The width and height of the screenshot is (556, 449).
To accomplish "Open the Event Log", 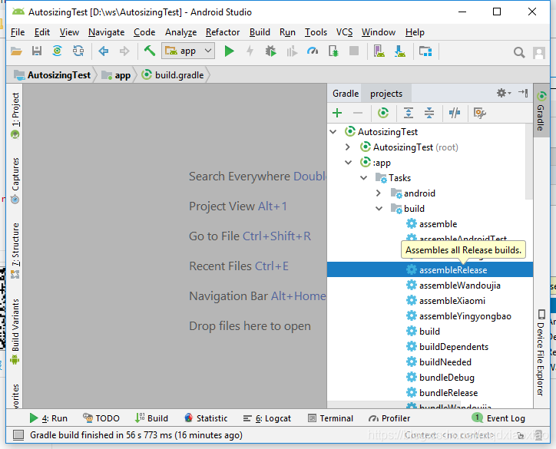I will 498,418.
